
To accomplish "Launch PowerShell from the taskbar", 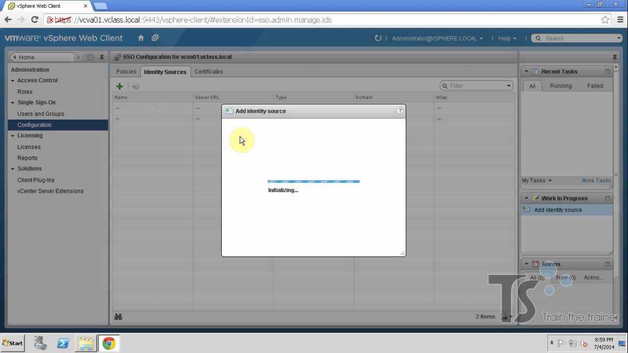I will pos(63,343).
